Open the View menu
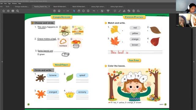Screen dimensions: 196x110 [6, 3]
